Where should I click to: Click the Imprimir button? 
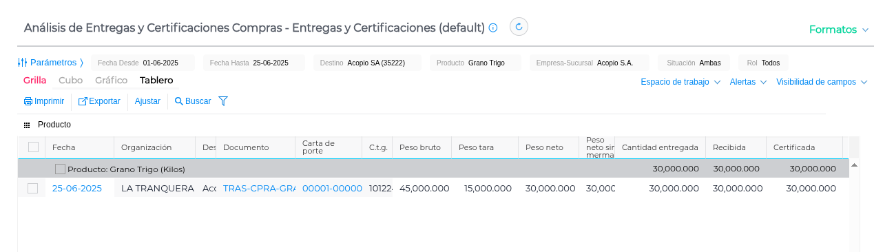click(x=44, y=101)
